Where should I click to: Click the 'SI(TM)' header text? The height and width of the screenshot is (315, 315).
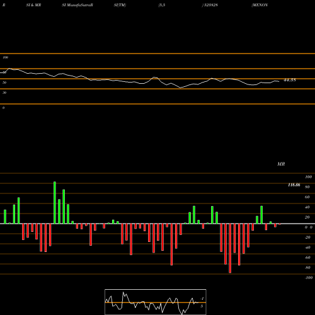pyautogui.click(x=120, y=5)
